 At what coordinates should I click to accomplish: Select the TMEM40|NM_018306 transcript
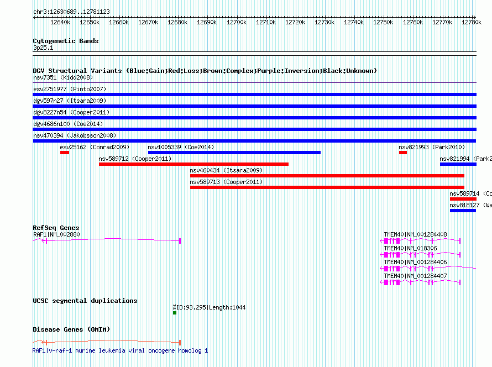click(420, 254)
